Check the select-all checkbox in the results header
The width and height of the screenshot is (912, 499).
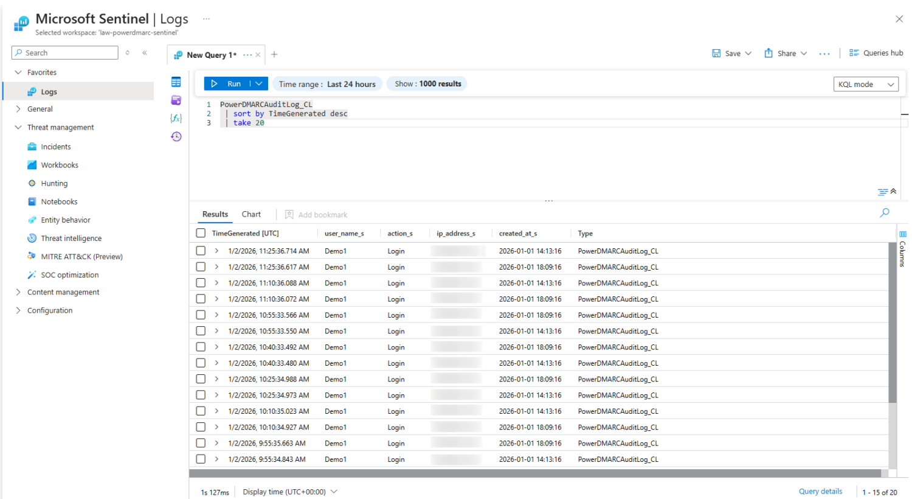pos(201,232)
